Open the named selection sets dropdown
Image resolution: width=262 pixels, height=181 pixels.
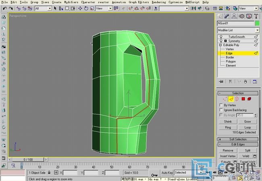tap(174, 8)
